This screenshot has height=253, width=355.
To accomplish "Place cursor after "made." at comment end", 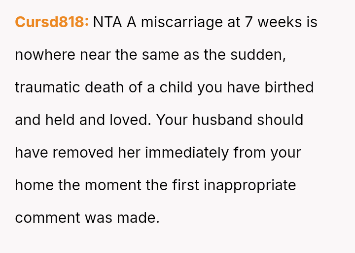I will 160,218.
